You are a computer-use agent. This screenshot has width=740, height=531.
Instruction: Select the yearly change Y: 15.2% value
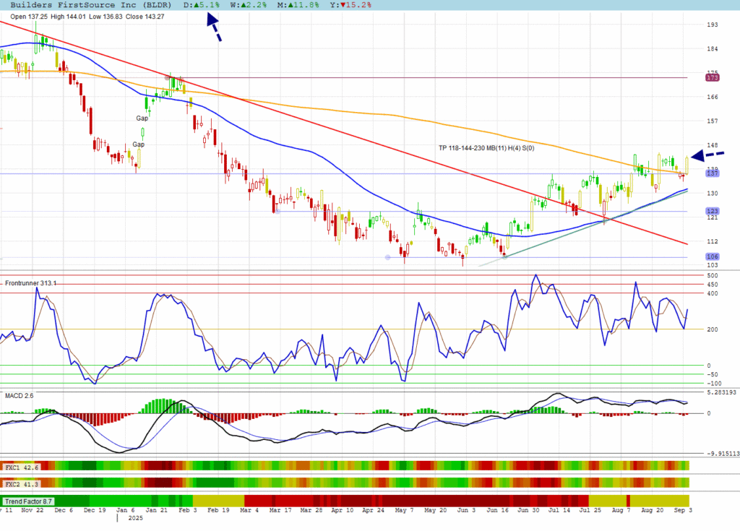tap(350, 5)
